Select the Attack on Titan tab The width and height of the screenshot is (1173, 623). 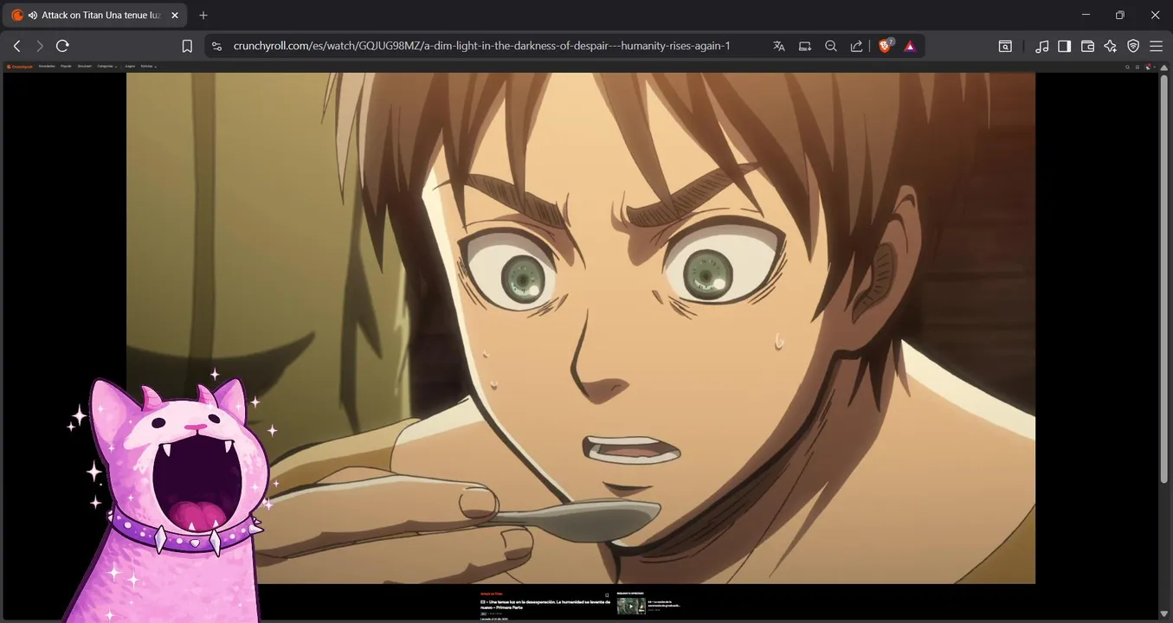click(95, 16)
